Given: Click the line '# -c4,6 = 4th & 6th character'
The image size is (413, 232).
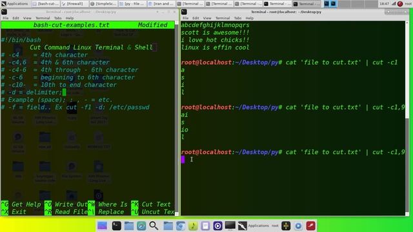Looking at the screenshot, I should (x=55, y=63).
